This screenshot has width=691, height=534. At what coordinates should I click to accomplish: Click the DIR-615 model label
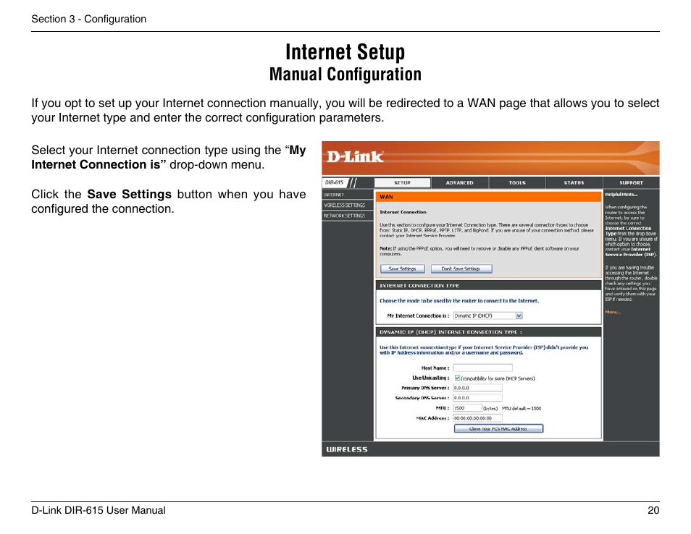[334, 182]
